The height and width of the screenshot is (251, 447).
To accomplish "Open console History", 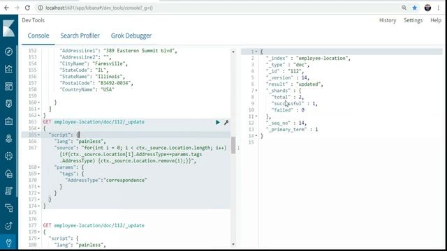I will 388,20.
